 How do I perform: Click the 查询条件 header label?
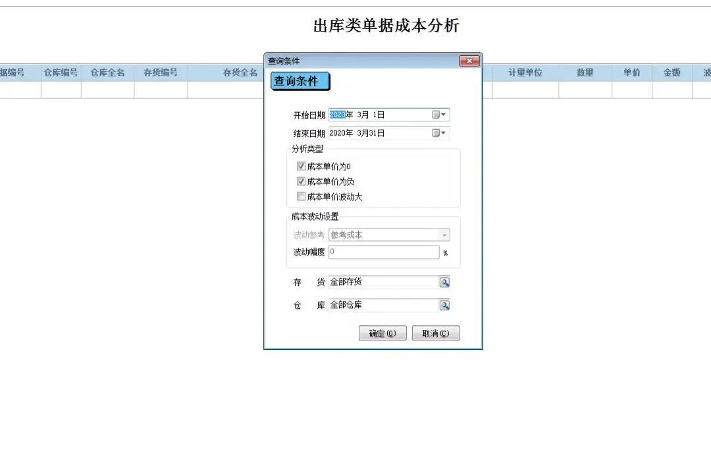pos(300,80)
